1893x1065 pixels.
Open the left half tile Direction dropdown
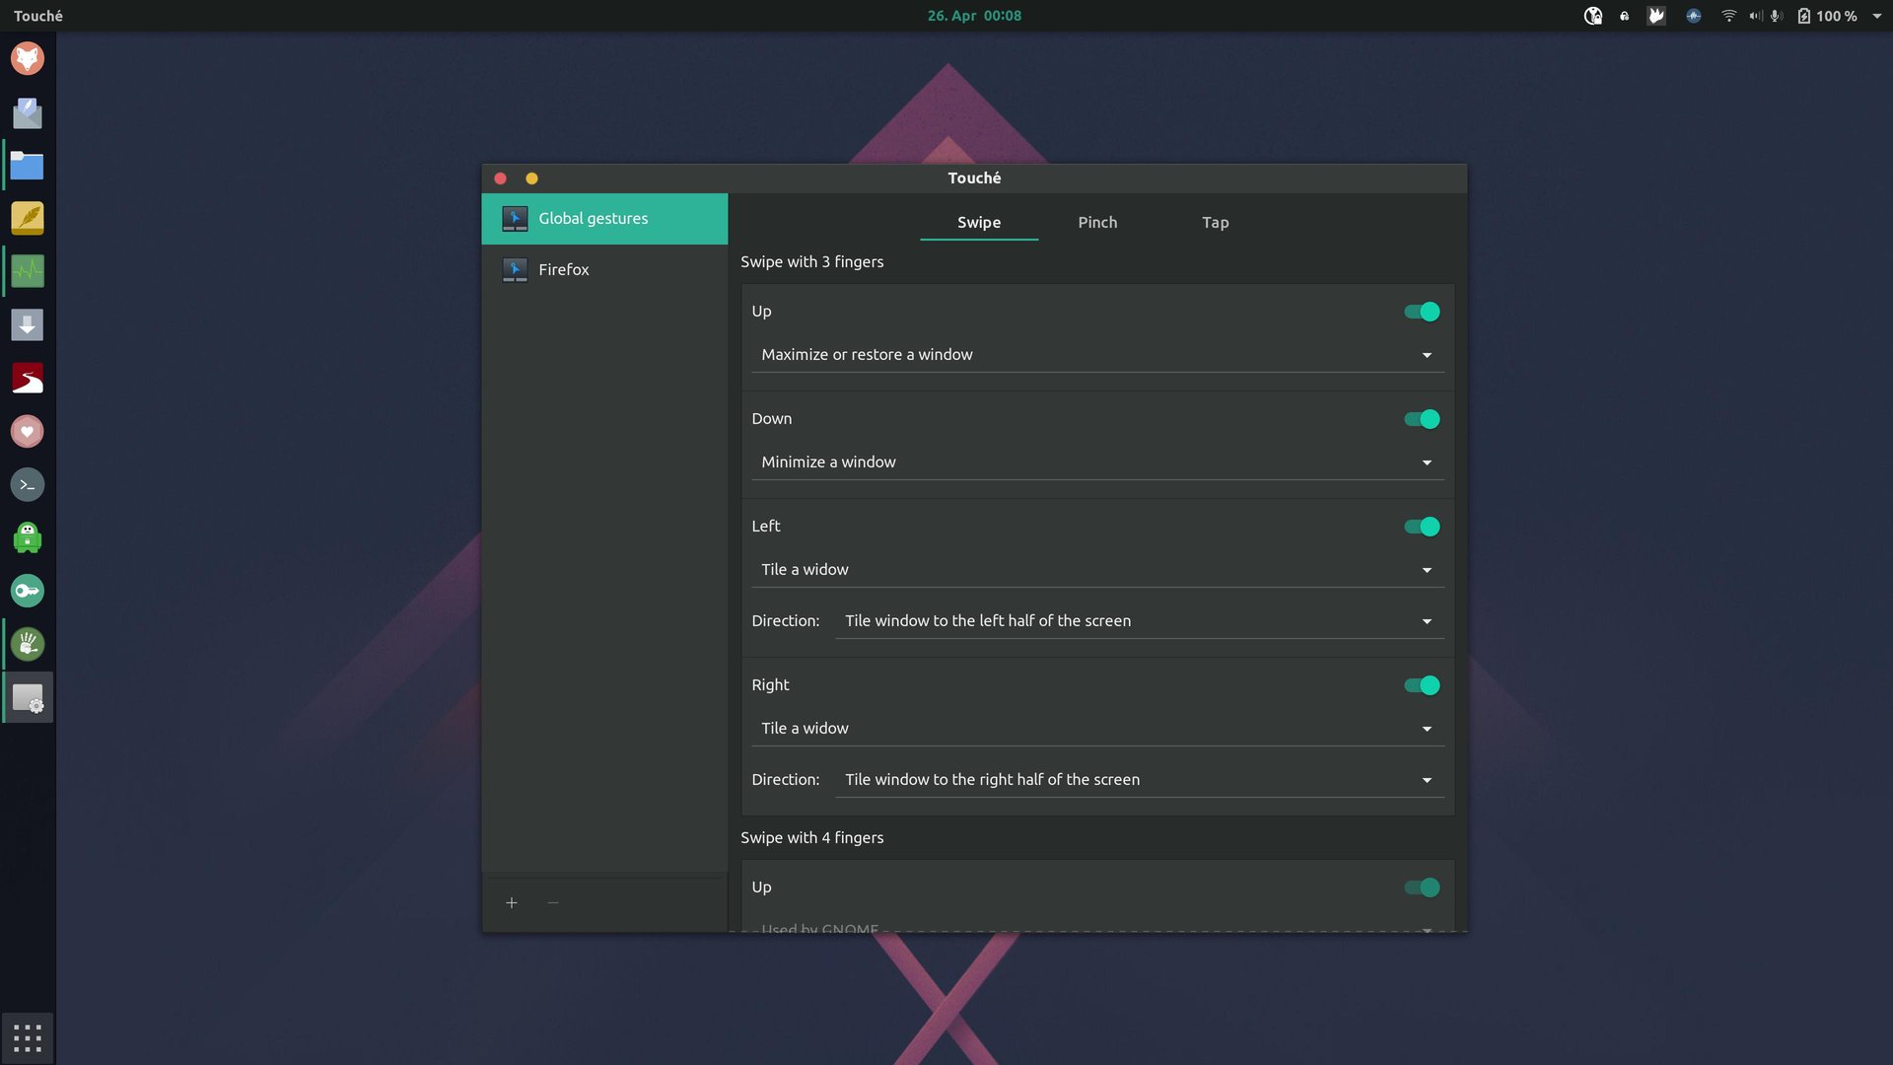pyautogui.click(x=1138, y=621)
